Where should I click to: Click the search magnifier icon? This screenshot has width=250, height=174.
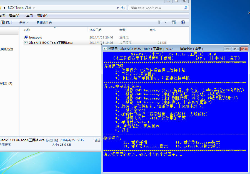[x=186, y=8]
